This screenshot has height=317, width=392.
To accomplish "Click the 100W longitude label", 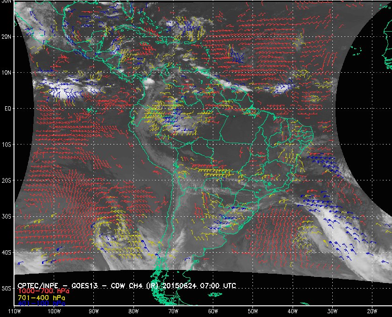I will point(54,311).
